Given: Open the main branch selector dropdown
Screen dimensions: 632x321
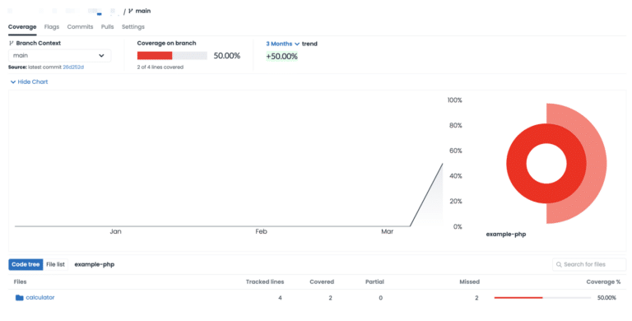Looking at the screenshot, I should [59, 56].
